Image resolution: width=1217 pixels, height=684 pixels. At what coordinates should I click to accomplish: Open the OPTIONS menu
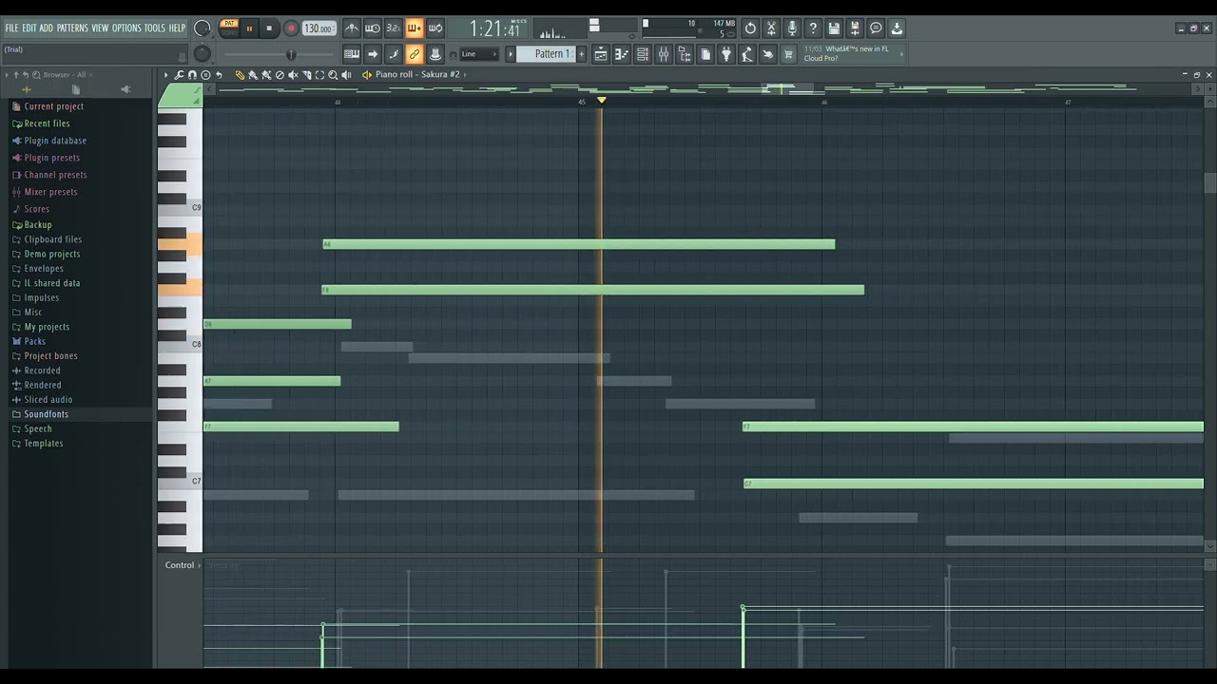pyautogui.click(x=126, y=28)
